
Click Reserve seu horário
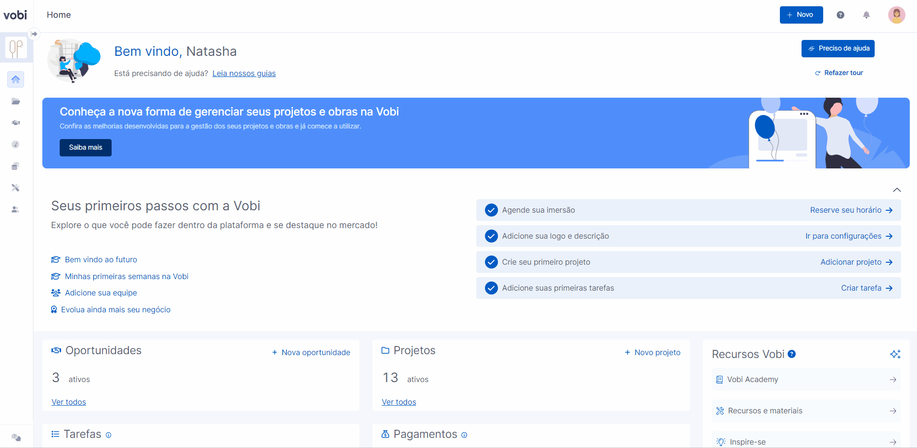click(851, 210)
